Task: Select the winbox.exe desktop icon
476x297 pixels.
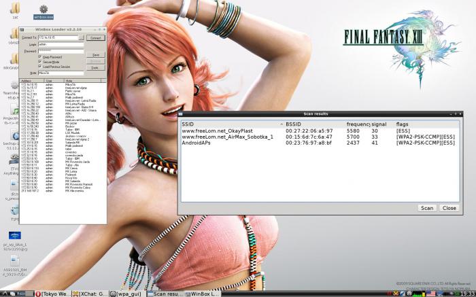Action: coord(44,12)
